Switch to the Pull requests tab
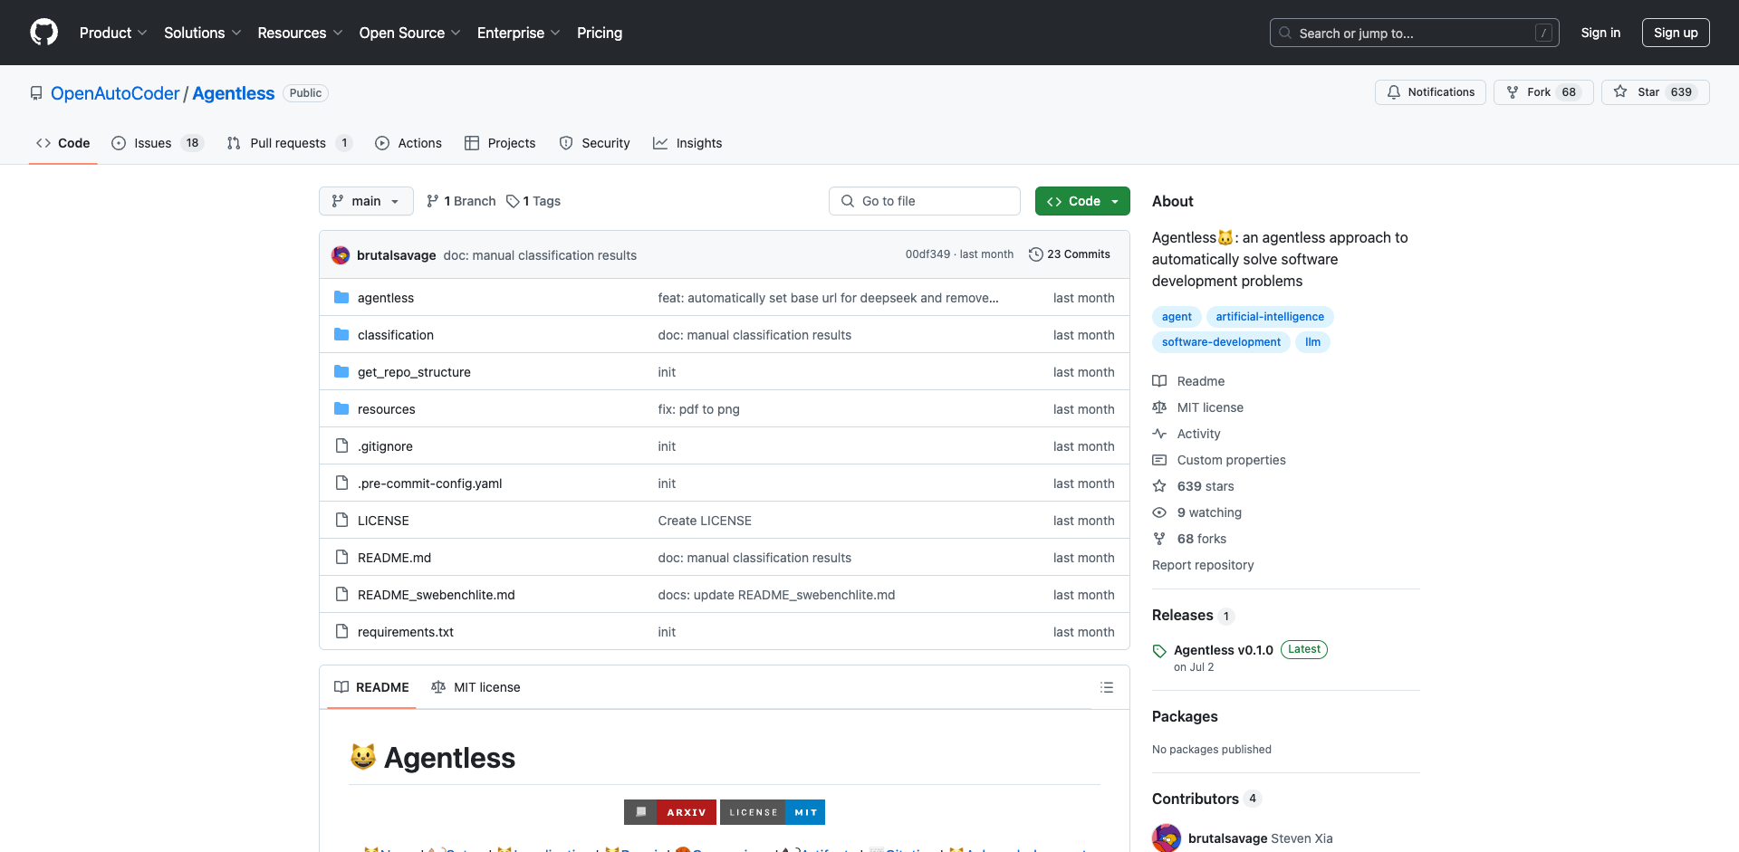This screenshot has height=852, width=1739. tap(289, 143)
